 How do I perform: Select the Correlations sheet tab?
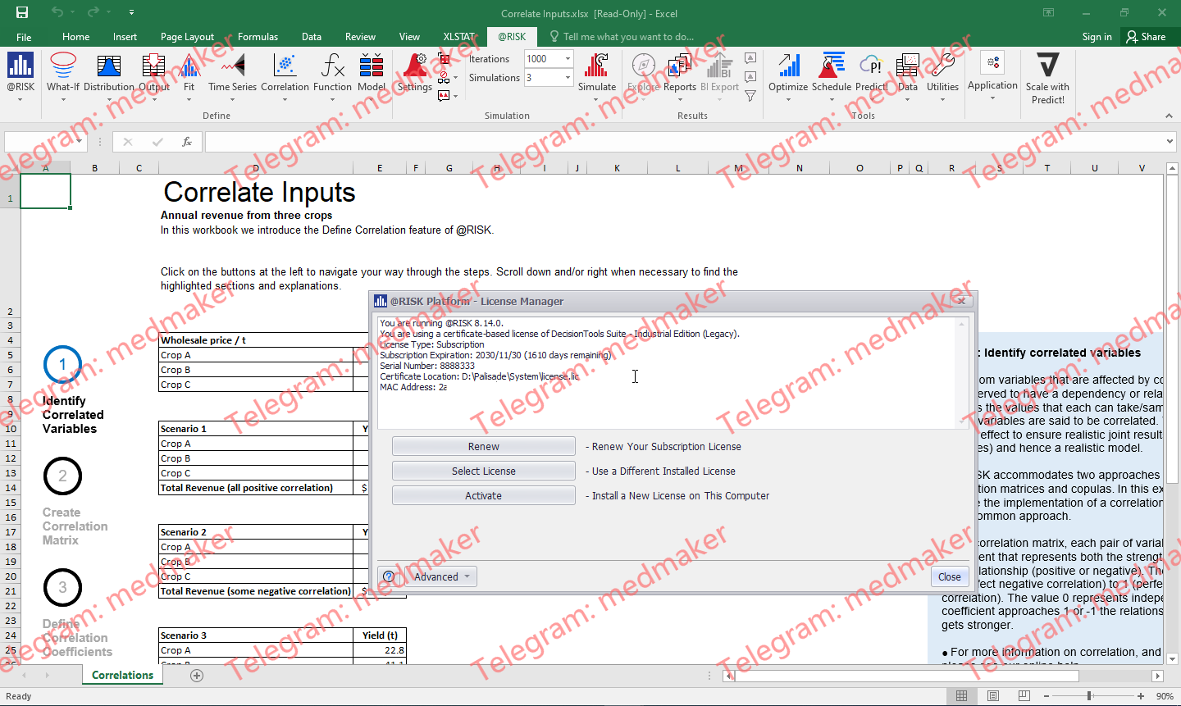[122, 676]
